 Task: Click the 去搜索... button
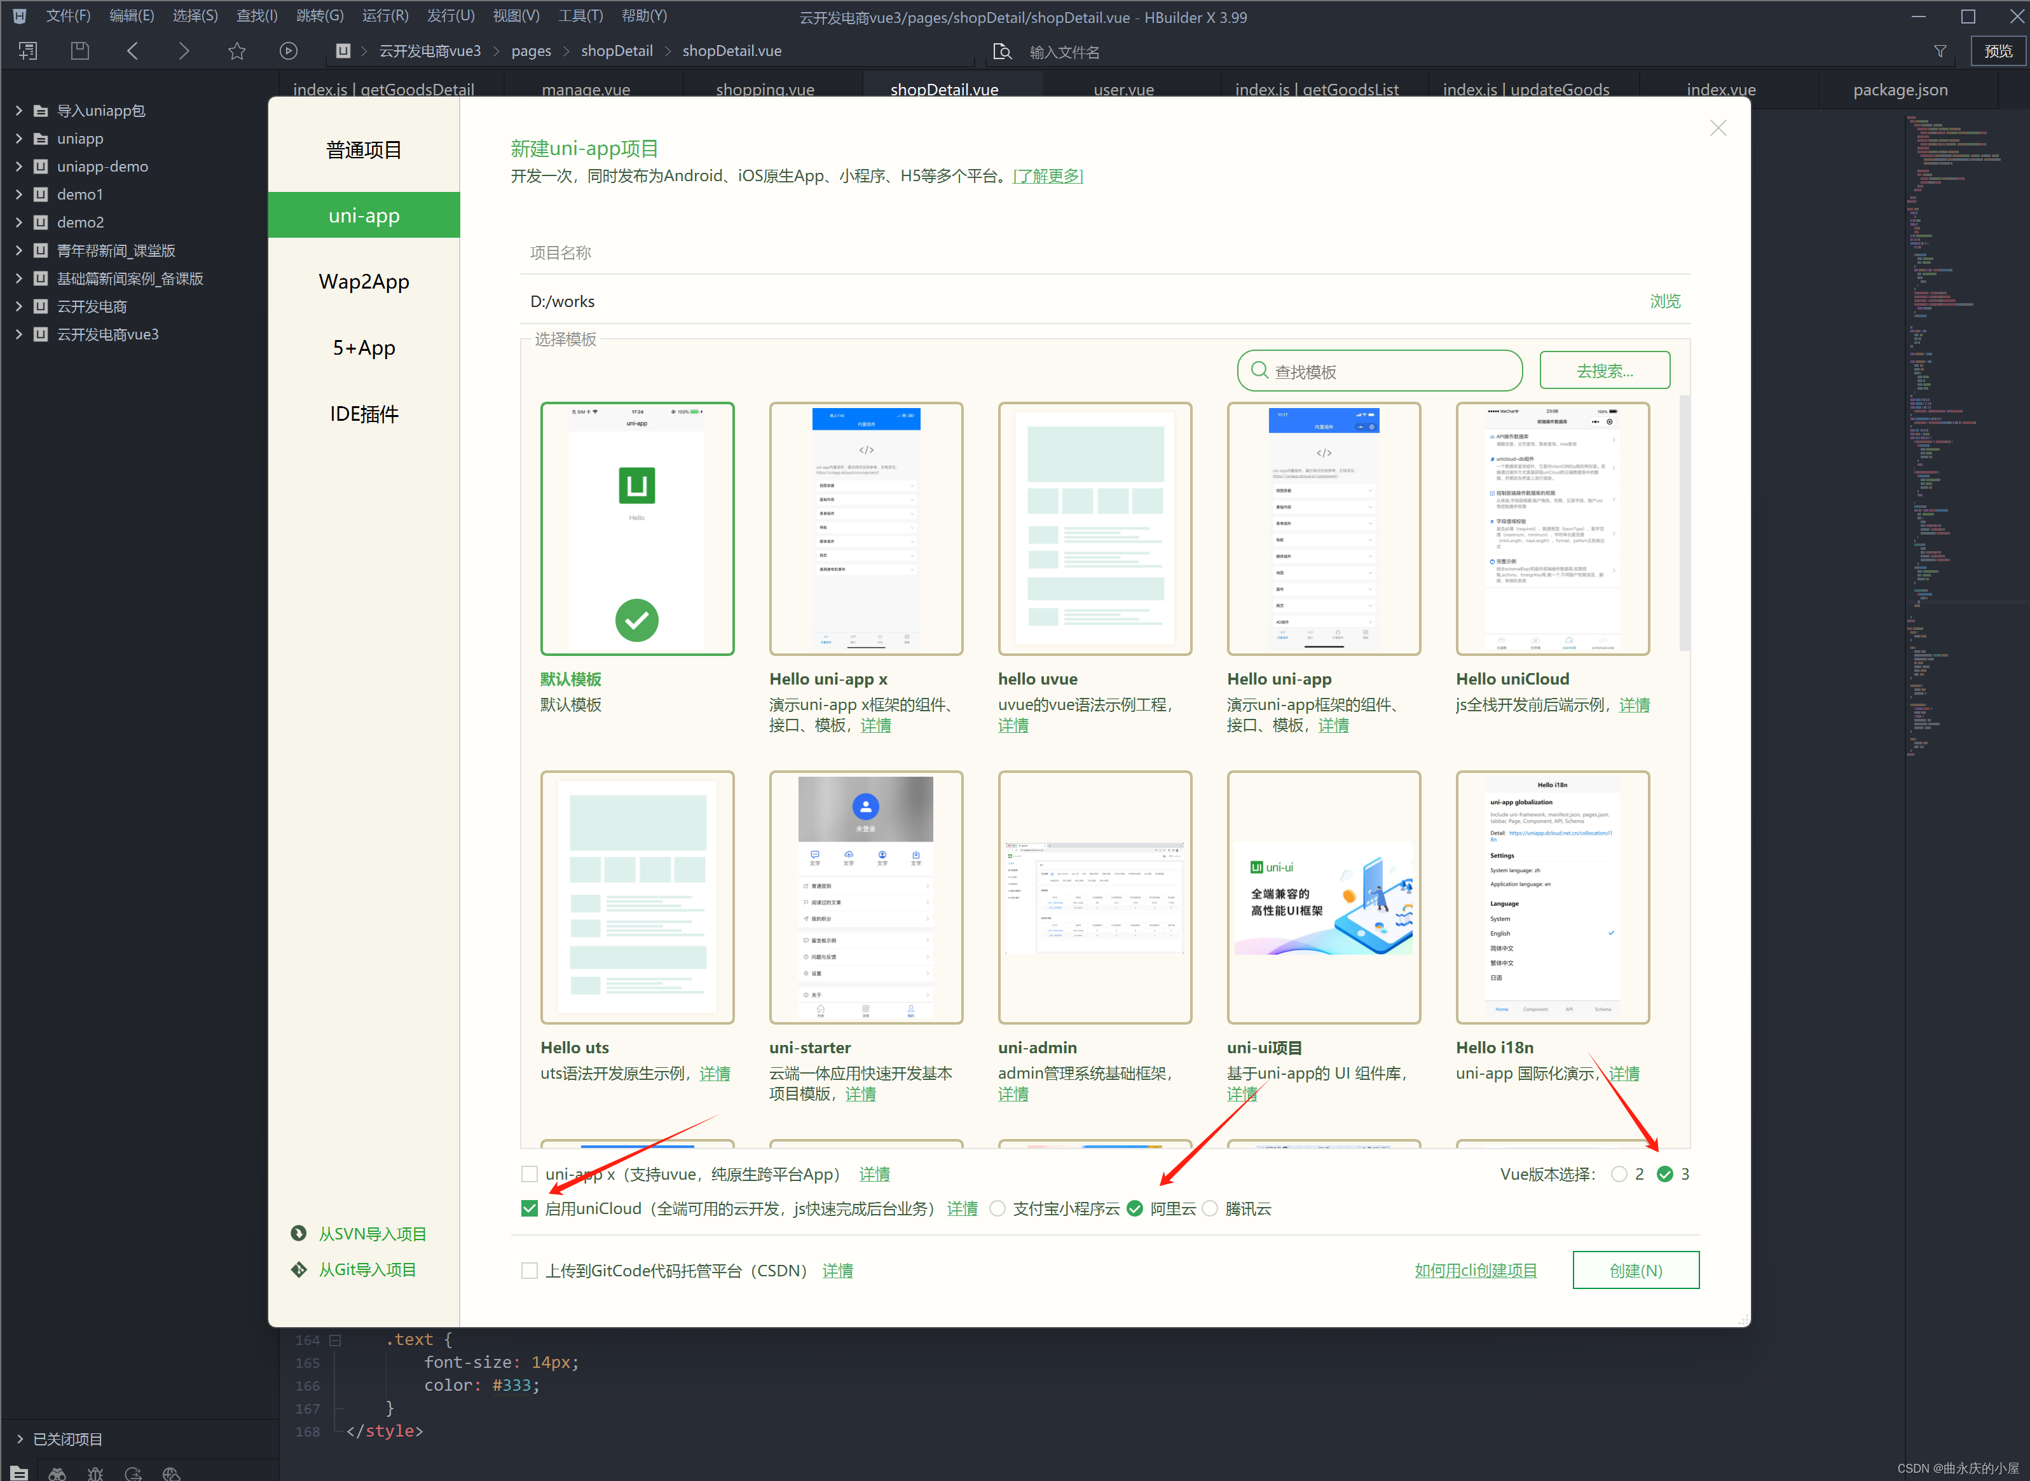pos(1605,370)
